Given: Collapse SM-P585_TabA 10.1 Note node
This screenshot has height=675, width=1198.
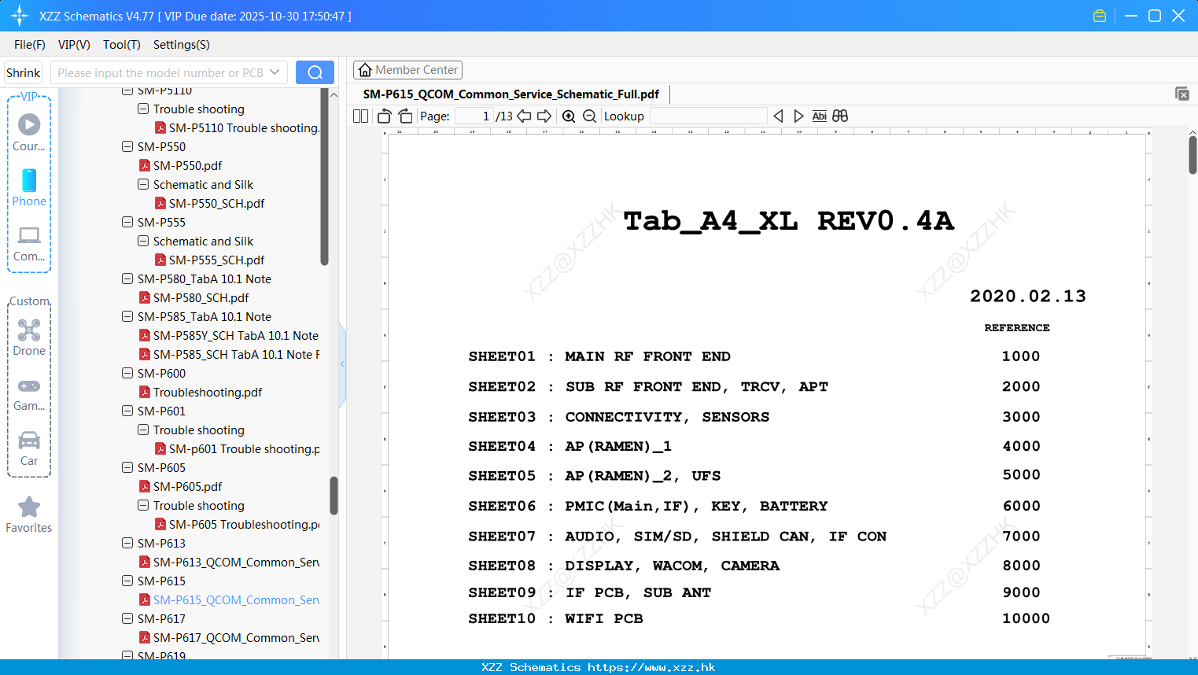Looking at the screenshot, I should coord(127,316).
